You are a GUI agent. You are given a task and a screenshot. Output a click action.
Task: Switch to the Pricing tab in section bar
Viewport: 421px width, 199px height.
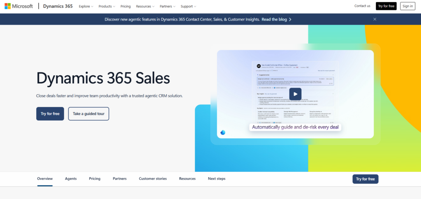(x=95, y=178)
